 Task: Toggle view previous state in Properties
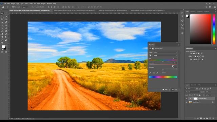pyautogui.click(x=166, y=89)
